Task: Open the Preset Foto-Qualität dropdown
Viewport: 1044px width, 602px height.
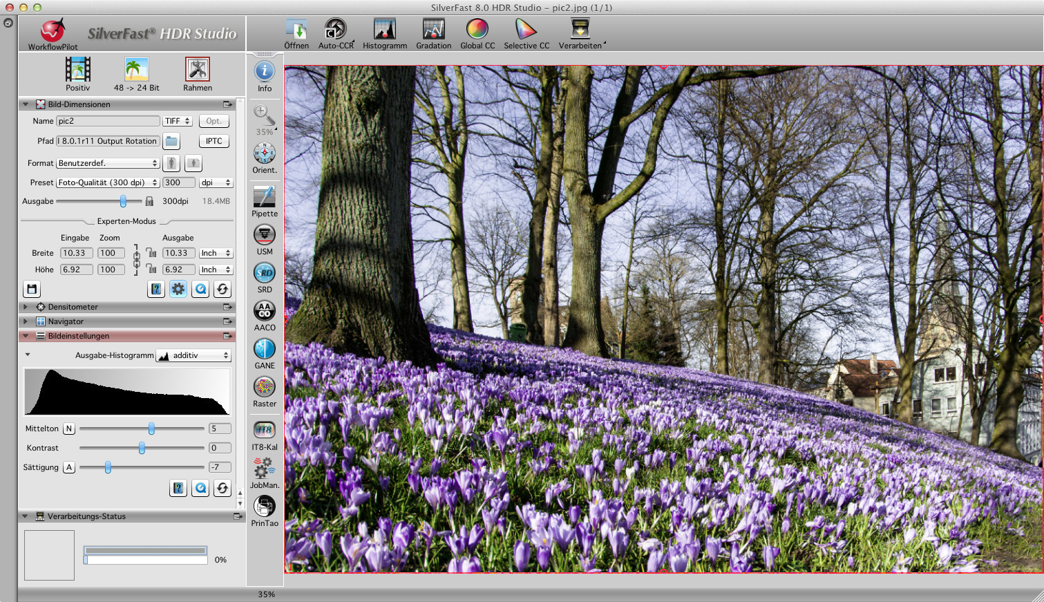Action: (108, 182)
